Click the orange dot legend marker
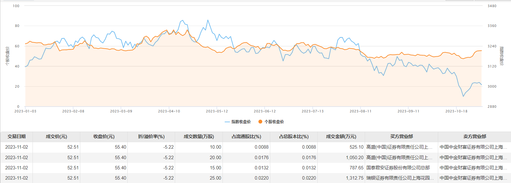Viewport: 511px width, 183px height. [260, 122]
